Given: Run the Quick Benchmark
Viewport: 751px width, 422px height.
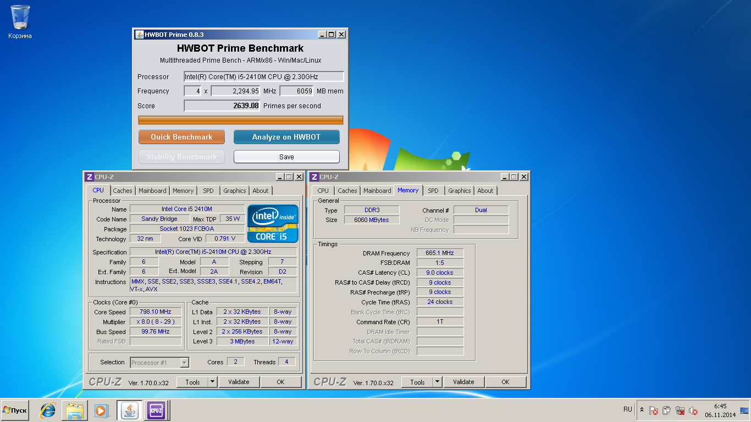Looking at the screenshot, I should tap(181, 137).
